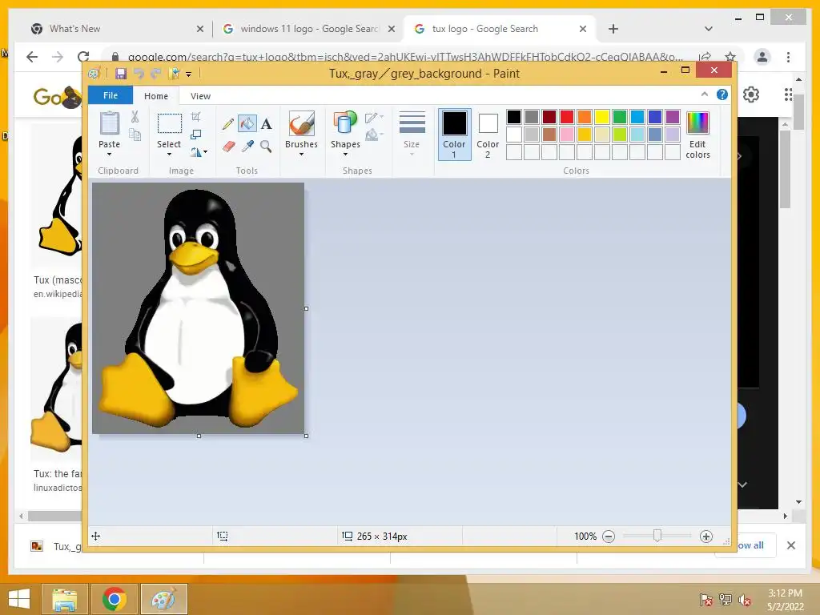Click the Rotate icon in Image group
The image size is (820, 615).
(195, 152)
